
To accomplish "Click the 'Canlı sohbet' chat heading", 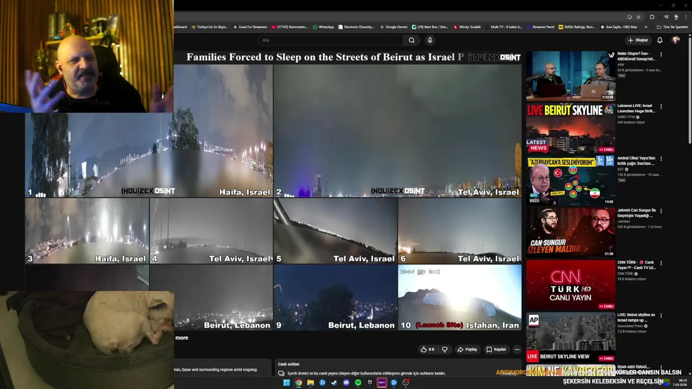I will [289, 364].
